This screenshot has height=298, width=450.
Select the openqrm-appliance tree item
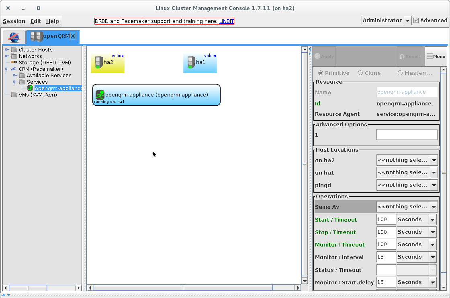point(58,88)
